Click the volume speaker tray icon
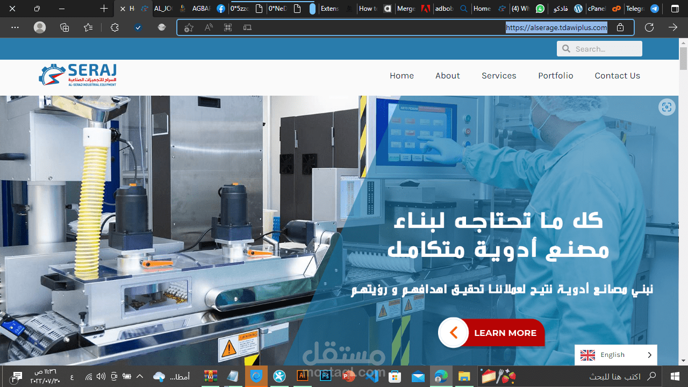This screenshot has height=387, width=688. [101, 376]
